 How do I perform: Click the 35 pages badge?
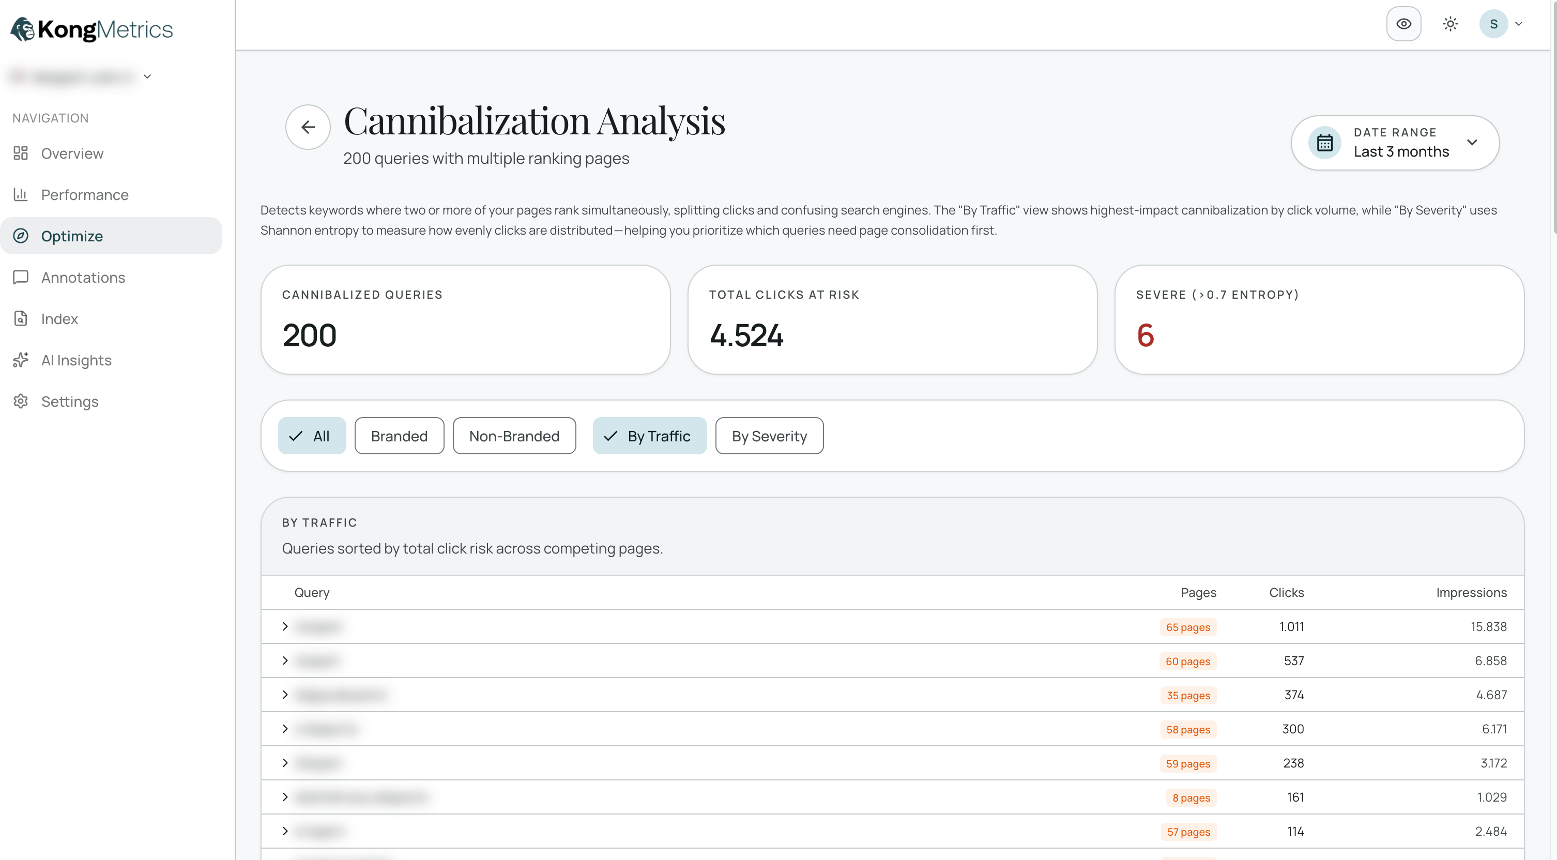coord(1188,695)
